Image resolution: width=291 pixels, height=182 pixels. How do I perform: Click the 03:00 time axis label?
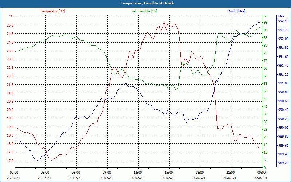coord(45,173)
